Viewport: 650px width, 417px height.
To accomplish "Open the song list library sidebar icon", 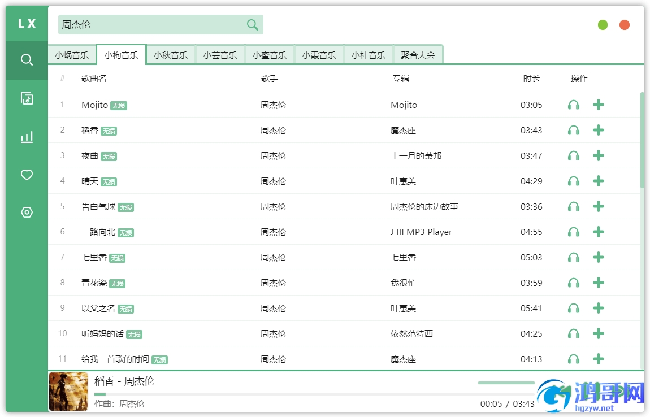I will tap(27, 99).
